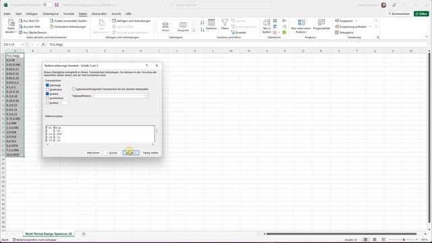Switch to the Ansicht tab
Viewport: 432px width, 243px height.
click(116, 13)
